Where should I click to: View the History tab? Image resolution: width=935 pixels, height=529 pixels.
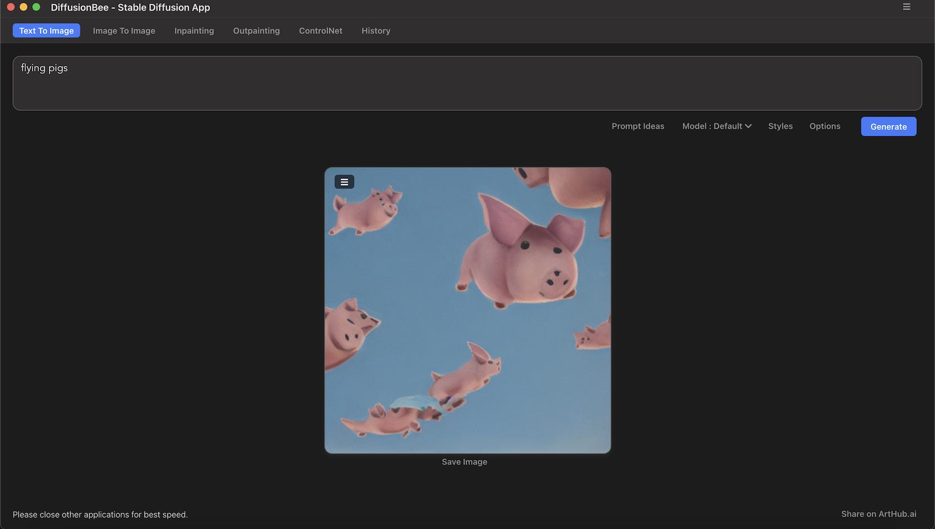tap(375, 30)
